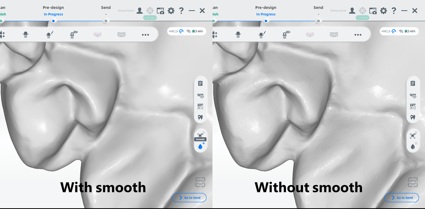Toggle the blue Smooth droplet in With smooth panel
This screenshot has height=209, width=425.
point(200,146)
